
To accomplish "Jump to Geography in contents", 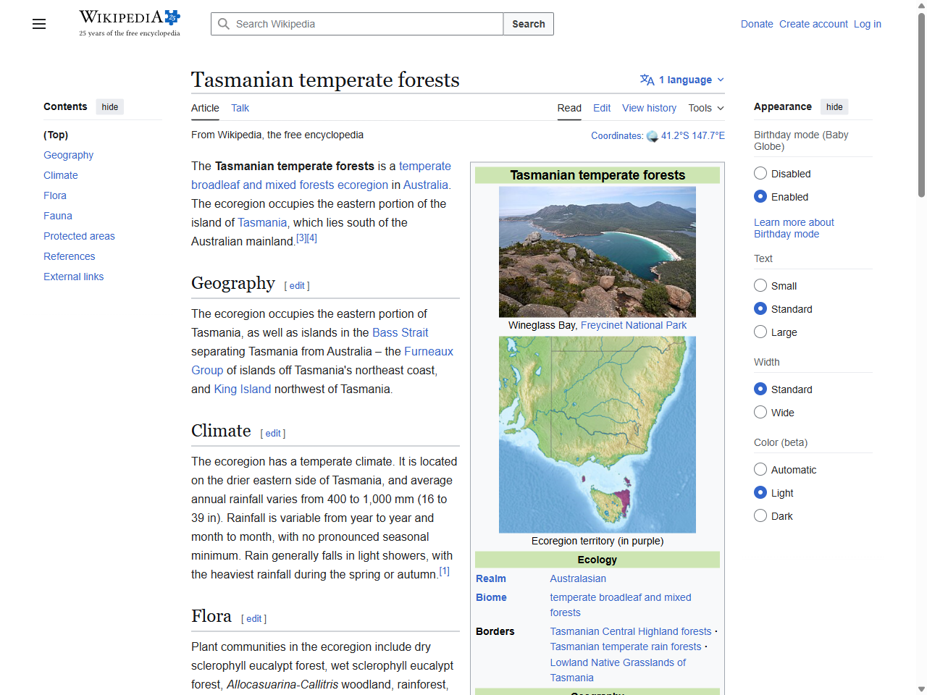I will (x=68, y=155).
